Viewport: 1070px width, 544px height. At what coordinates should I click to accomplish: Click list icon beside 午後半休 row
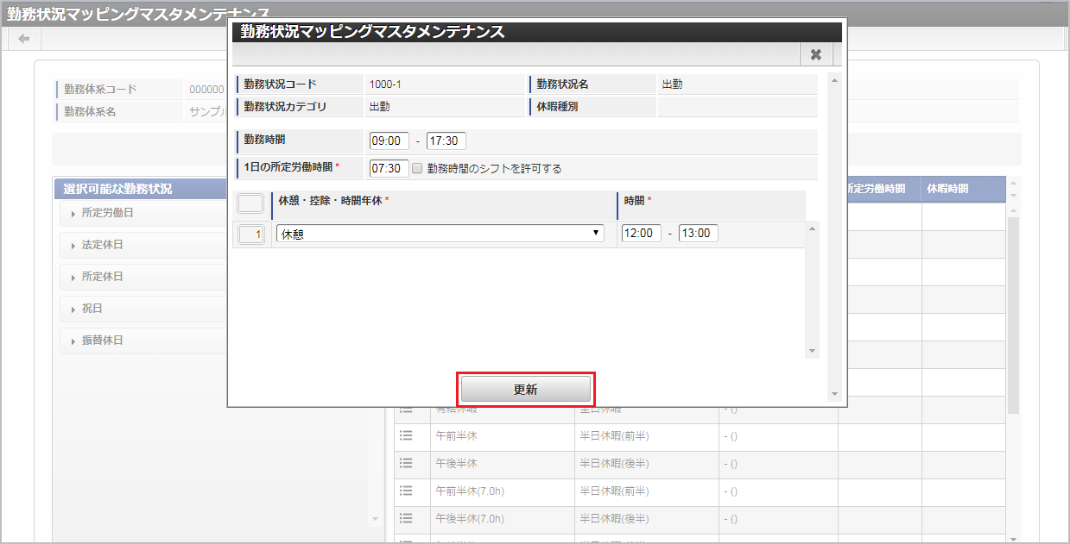(407, 463)
